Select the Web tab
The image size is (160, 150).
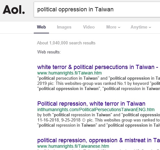tap(41, 27)
